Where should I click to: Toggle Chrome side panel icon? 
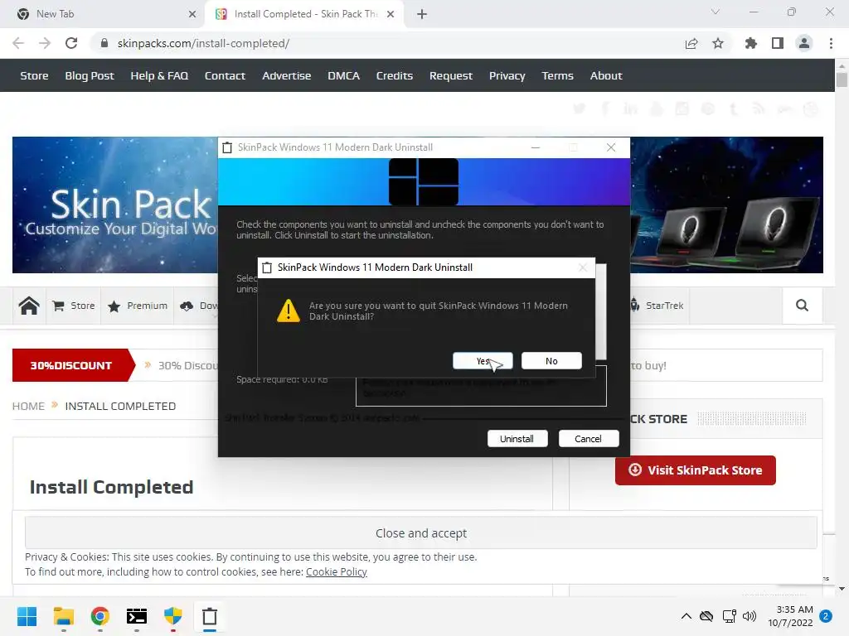(778, 43)
